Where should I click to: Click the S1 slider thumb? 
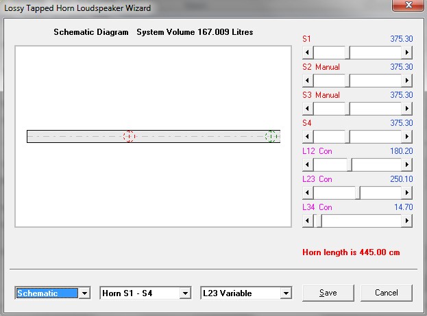pos(347,52)
